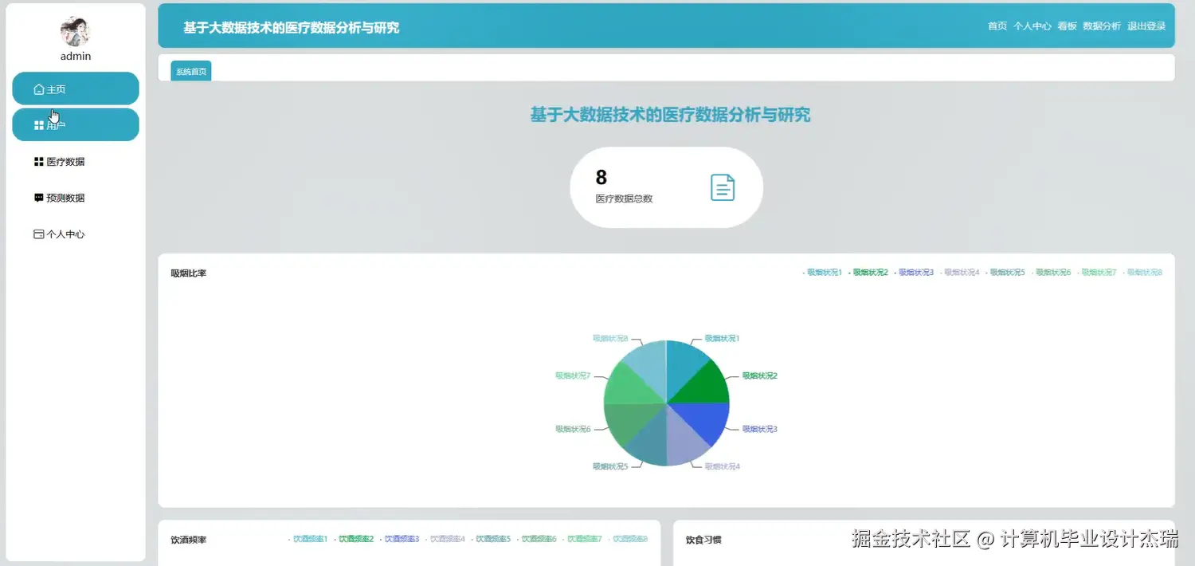Viewport: 1195px width, 566px height.
Task: Toggle 饮酒频率4 in the drinking chart legend
Action: pyautogui.click(x=445, y=540)
